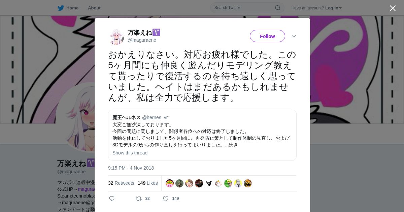The width and height of the screenshot is (404, 212).
Task: Open the 万楽えね profile avatar in the tweet
Action: point(116,36)
